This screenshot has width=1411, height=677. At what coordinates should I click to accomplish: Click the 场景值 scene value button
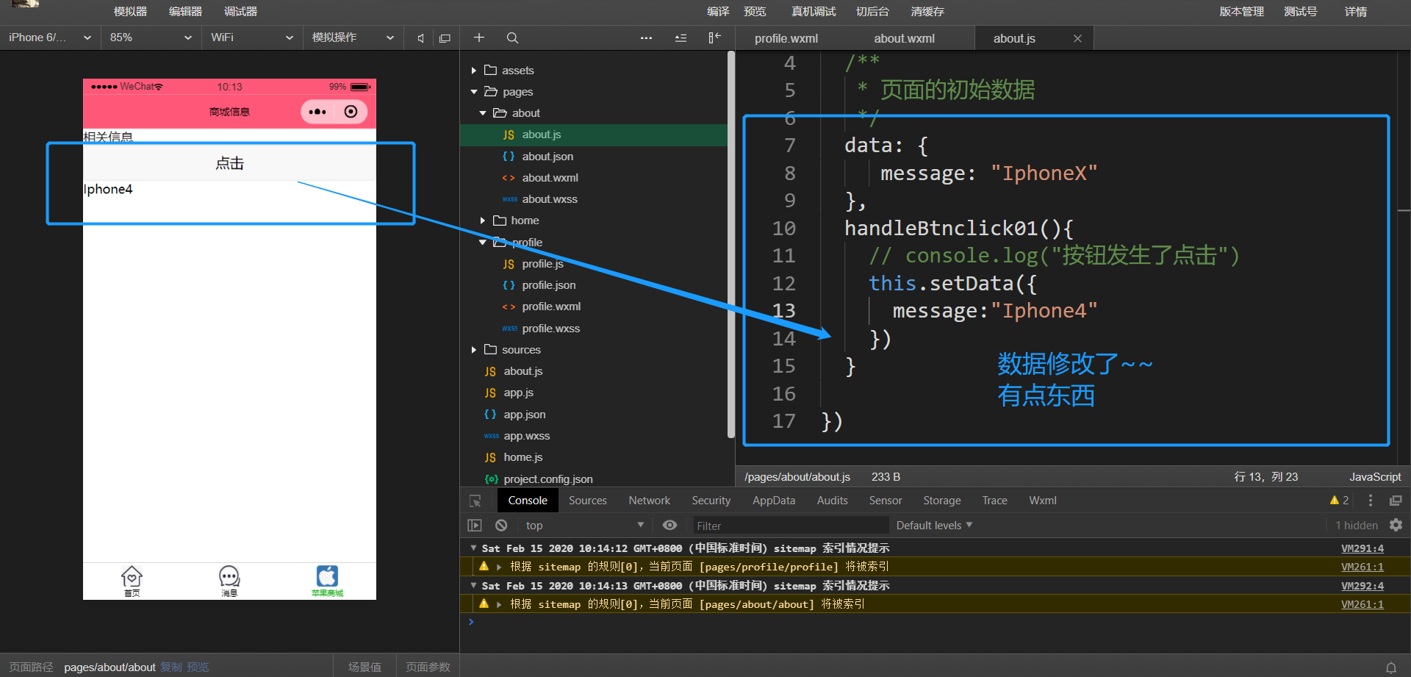tap(365, 667)
